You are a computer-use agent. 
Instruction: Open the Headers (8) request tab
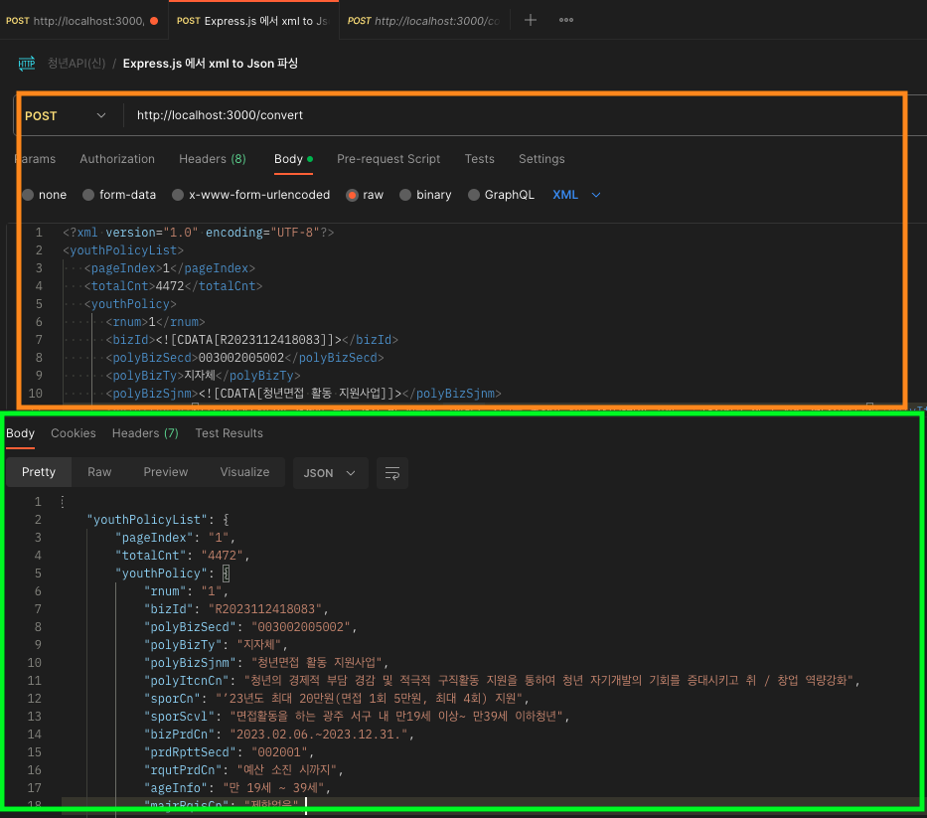(x=213, y=158)
